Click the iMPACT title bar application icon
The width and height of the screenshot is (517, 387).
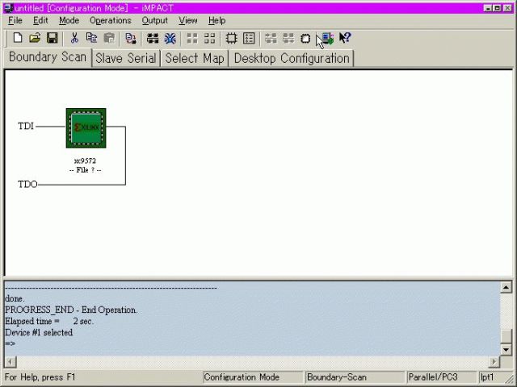9,8
